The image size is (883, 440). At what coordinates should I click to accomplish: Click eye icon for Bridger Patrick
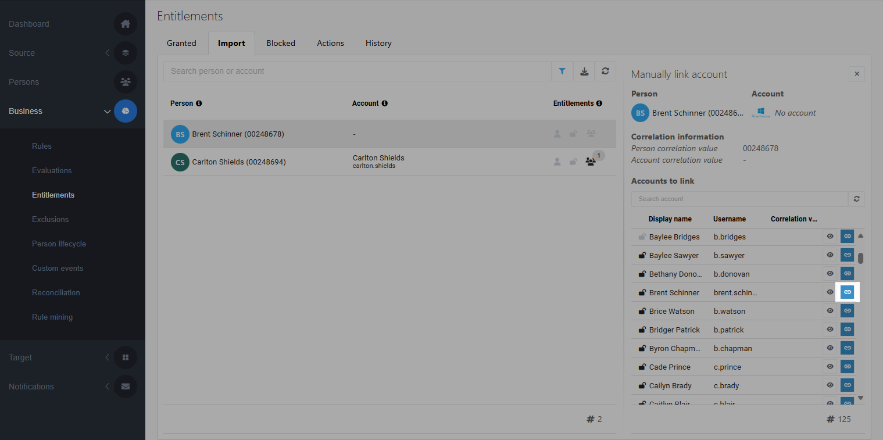coord(830,330)
